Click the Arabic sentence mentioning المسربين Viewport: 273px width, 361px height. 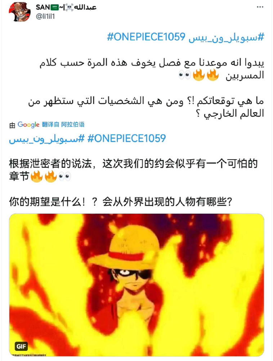coord(152,69)
